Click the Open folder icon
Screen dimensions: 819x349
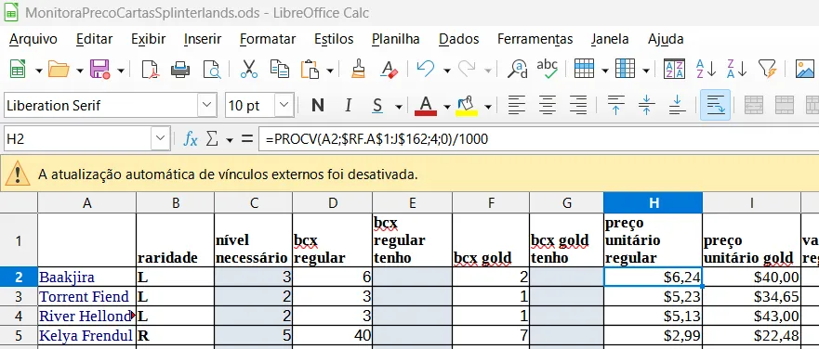tap(59, 69)
